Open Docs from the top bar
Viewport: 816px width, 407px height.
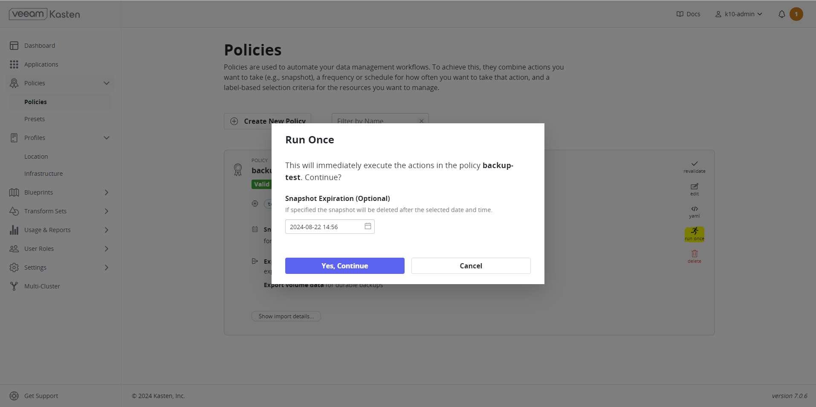pyautogui.click(x=688, y=14)
